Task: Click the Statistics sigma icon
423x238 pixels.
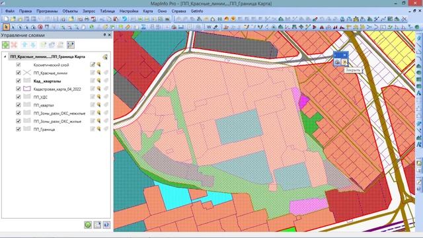Action: (x=143, y=27)
